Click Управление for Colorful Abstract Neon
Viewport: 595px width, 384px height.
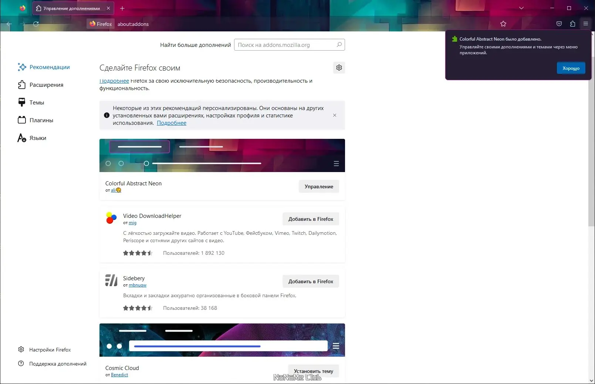[319, 186]
